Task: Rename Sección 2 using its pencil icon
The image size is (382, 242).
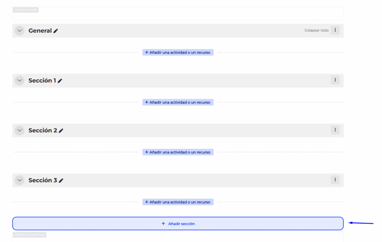Action: pos(61,131)
